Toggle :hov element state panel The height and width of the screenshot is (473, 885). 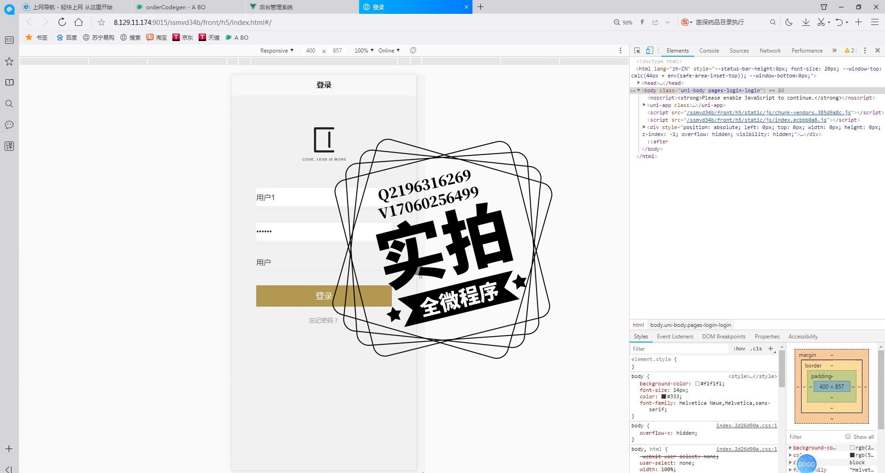[x=739, y=349]
